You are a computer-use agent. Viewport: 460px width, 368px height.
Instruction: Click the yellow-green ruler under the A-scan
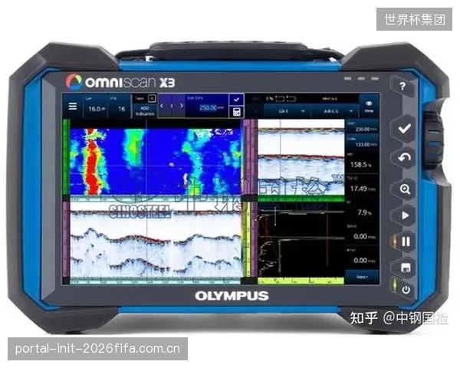(x=301, y=281)
